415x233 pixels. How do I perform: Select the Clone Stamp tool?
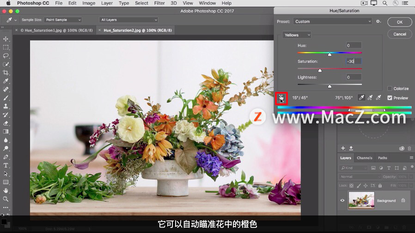[x=6, y=106]
